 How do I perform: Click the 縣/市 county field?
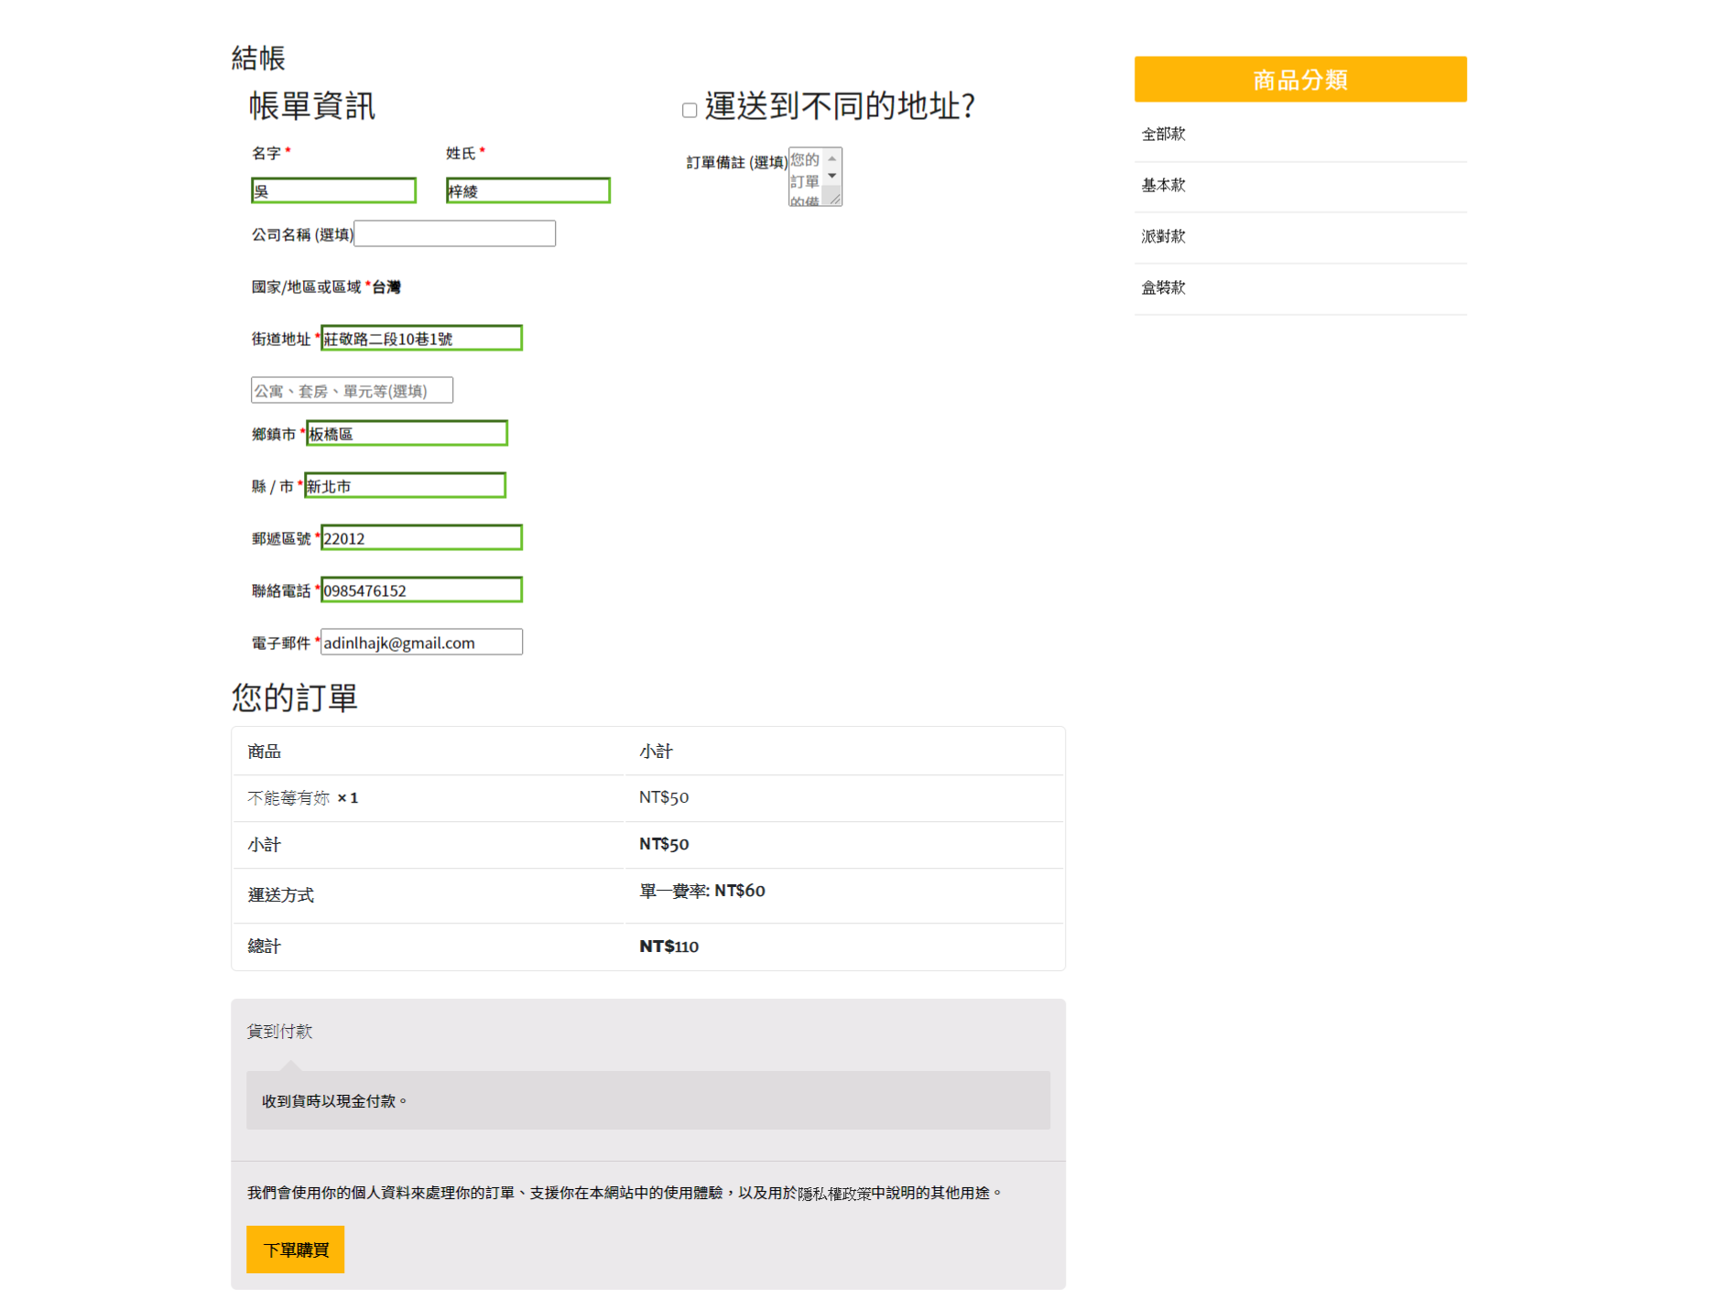pos(405,486)
